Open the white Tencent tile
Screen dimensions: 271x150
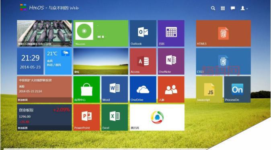click(x=157, y=118)
